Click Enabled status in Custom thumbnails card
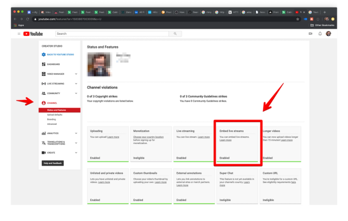Viewport: 348px width, 221px height. coord(138,200)
